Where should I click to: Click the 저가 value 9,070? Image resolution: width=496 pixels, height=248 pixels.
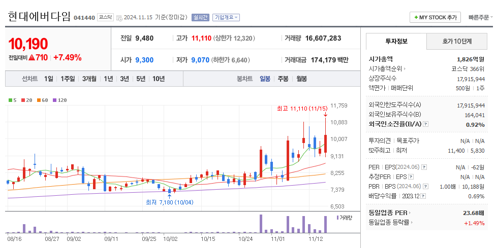[200, 60]
